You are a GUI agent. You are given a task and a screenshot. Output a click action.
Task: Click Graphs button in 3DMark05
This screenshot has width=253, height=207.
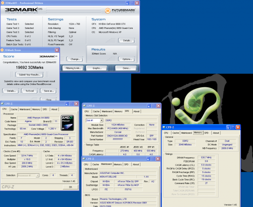(97, 68)
